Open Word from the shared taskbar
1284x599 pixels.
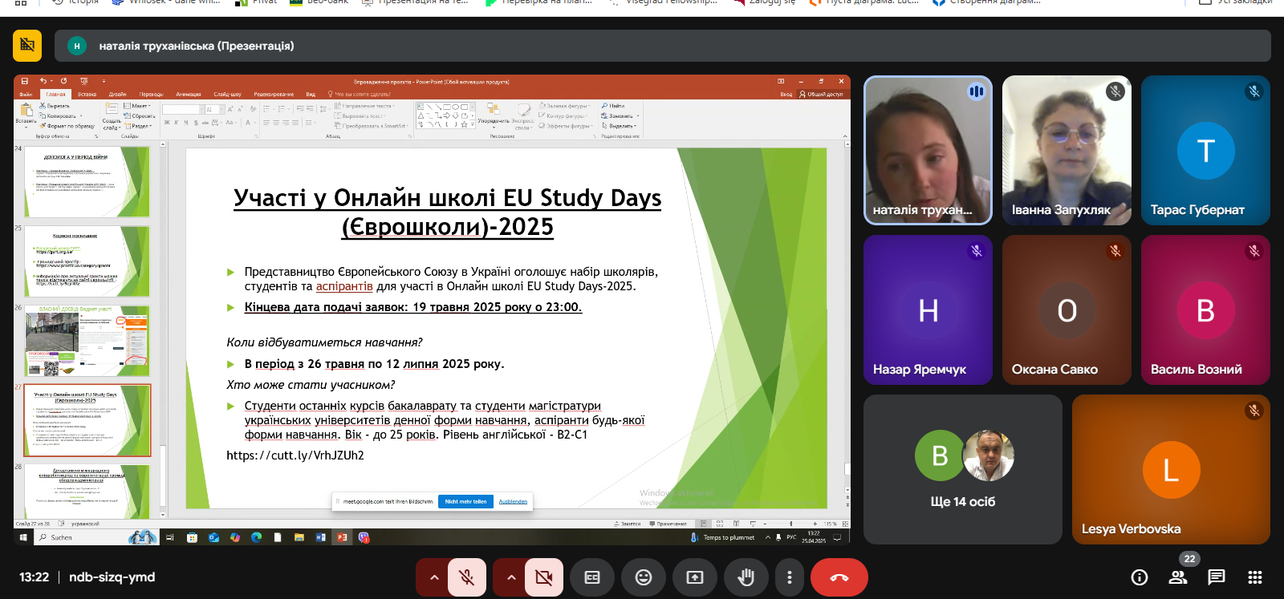[320, 537]
